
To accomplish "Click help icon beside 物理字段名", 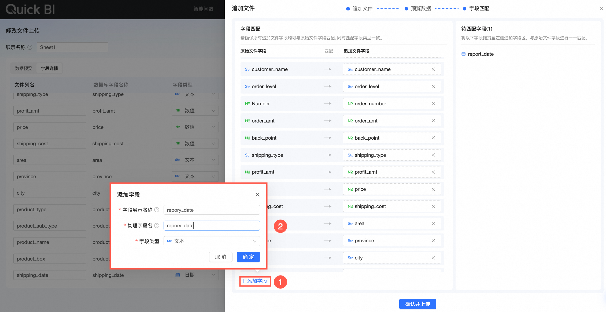I will [157, 226].
